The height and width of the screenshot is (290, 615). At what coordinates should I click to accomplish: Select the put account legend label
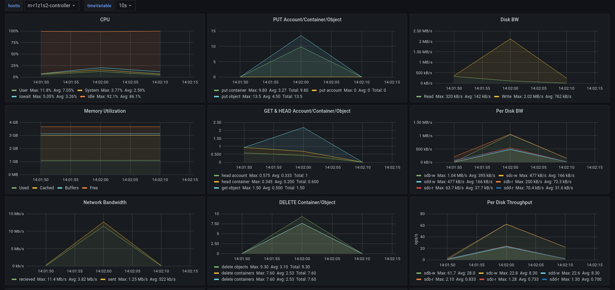coord(330,90)
